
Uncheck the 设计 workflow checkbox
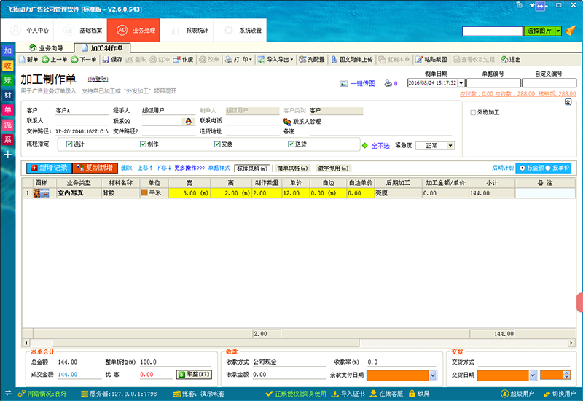70,144
